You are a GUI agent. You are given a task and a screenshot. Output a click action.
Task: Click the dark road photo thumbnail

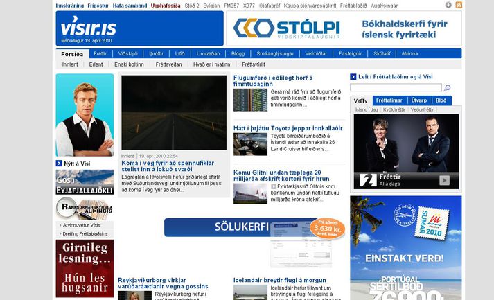tap(174, 112)
